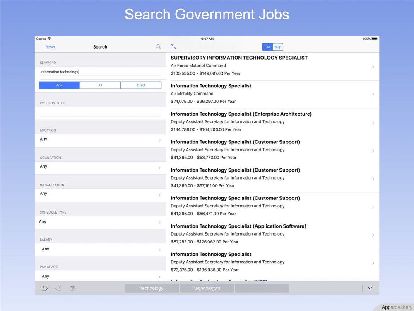Expand chevron for Air Force Materiel Command row
This screenshot has height=311, width=414.
click(373, 67)
